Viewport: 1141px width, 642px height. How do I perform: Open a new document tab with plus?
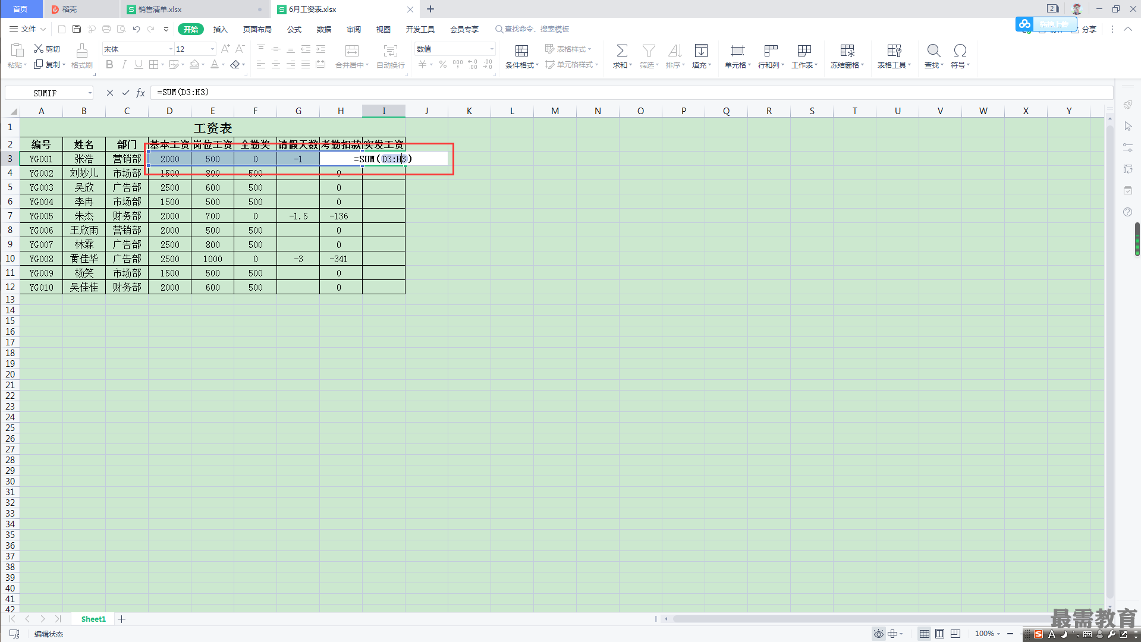(430, 9)
